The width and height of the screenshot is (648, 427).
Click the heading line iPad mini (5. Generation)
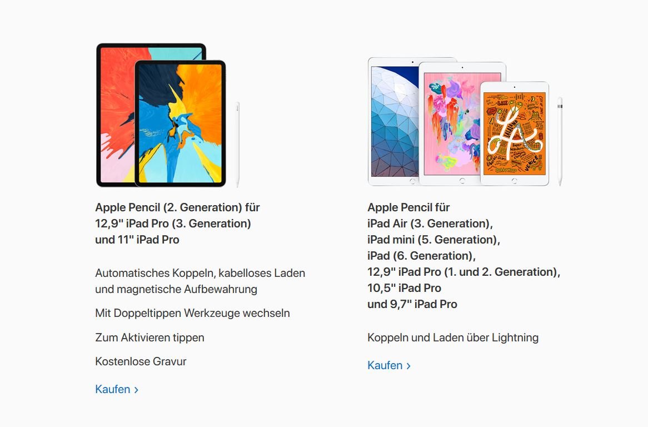(433, 240)
